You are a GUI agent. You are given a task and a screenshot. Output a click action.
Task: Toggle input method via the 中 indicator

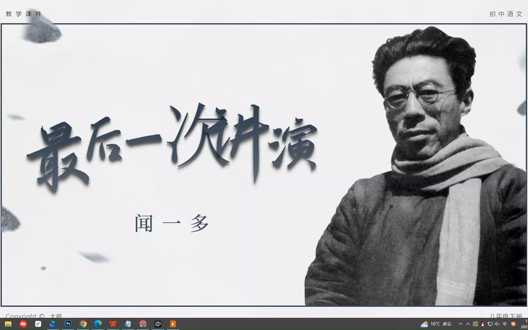[x=505, y=324]
